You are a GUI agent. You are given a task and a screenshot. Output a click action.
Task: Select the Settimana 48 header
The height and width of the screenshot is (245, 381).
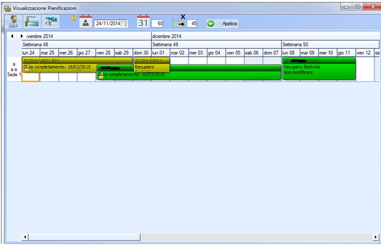tap(86, 44)
